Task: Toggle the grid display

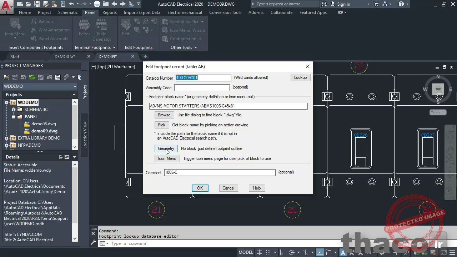Action: (x=259, y=252)
